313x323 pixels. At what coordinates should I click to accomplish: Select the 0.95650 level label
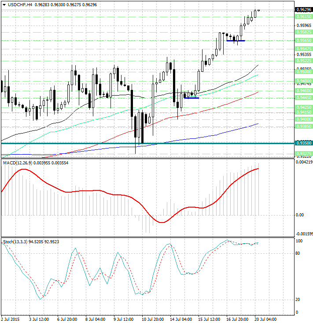304,41
